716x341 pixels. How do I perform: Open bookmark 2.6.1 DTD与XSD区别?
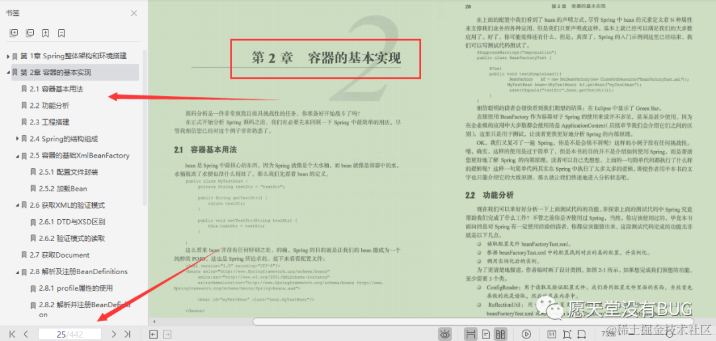(x=72, y=222)
